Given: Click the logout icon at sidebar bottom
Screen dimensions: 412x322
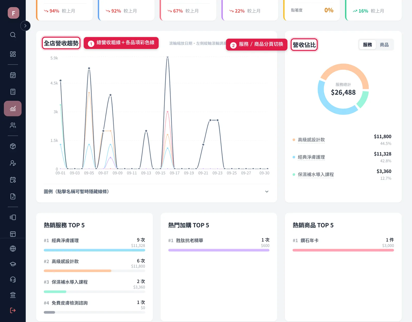Looking at the screenshot, I should point(13,310).
